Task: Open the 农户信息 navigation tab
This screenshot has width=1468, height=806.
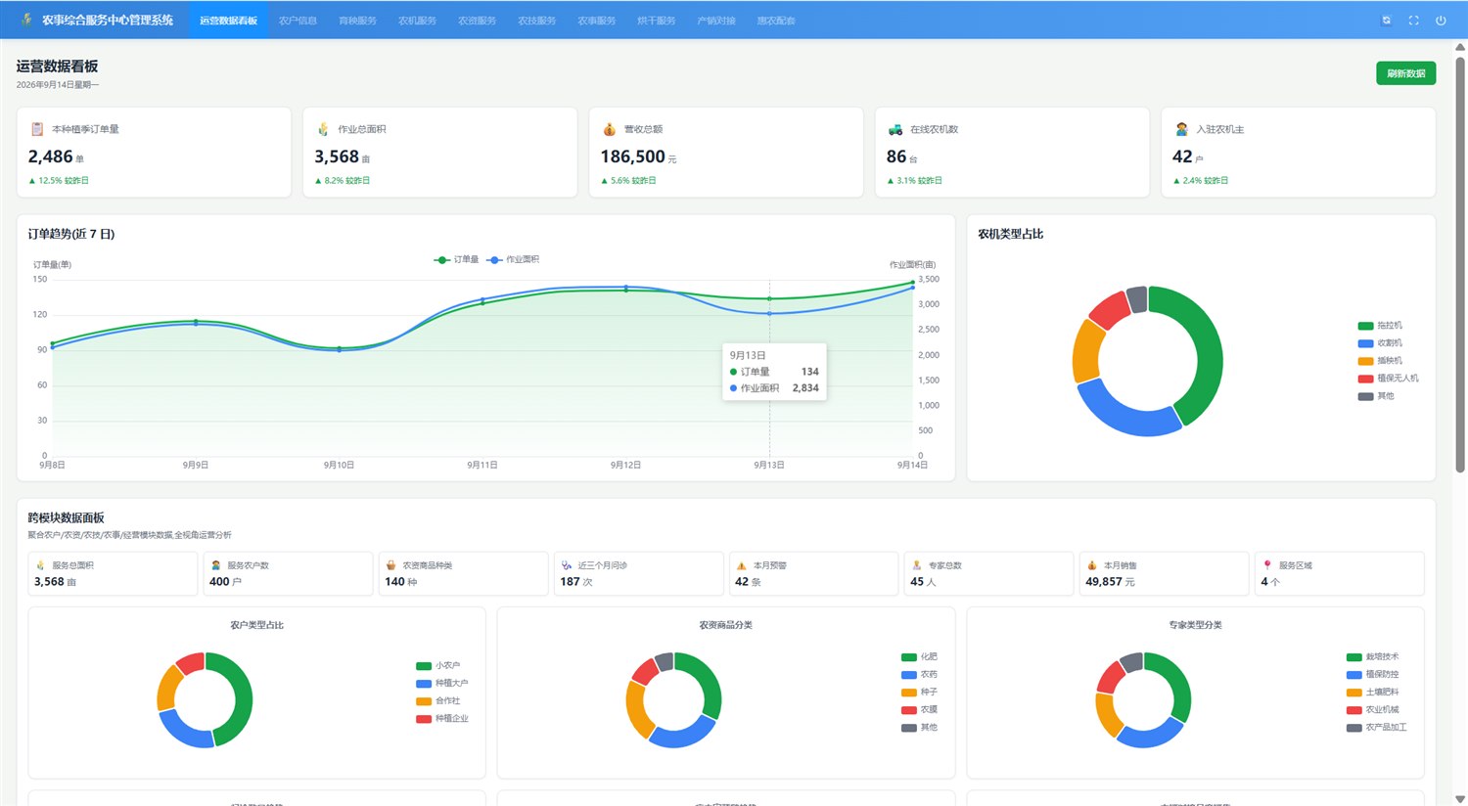Action: (298, 21)
